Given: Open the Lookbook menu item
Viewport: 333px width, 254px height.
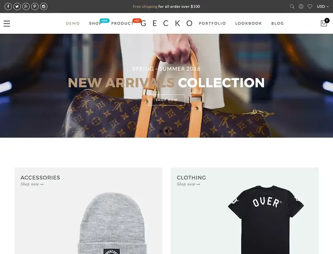Looking at the screenshot, I should pyautogui.click(x=249, y=23).
